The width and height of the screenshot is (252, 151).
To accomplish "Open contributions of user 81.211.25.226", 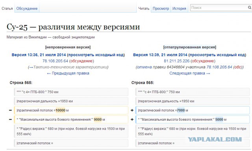I will [177, 61].
